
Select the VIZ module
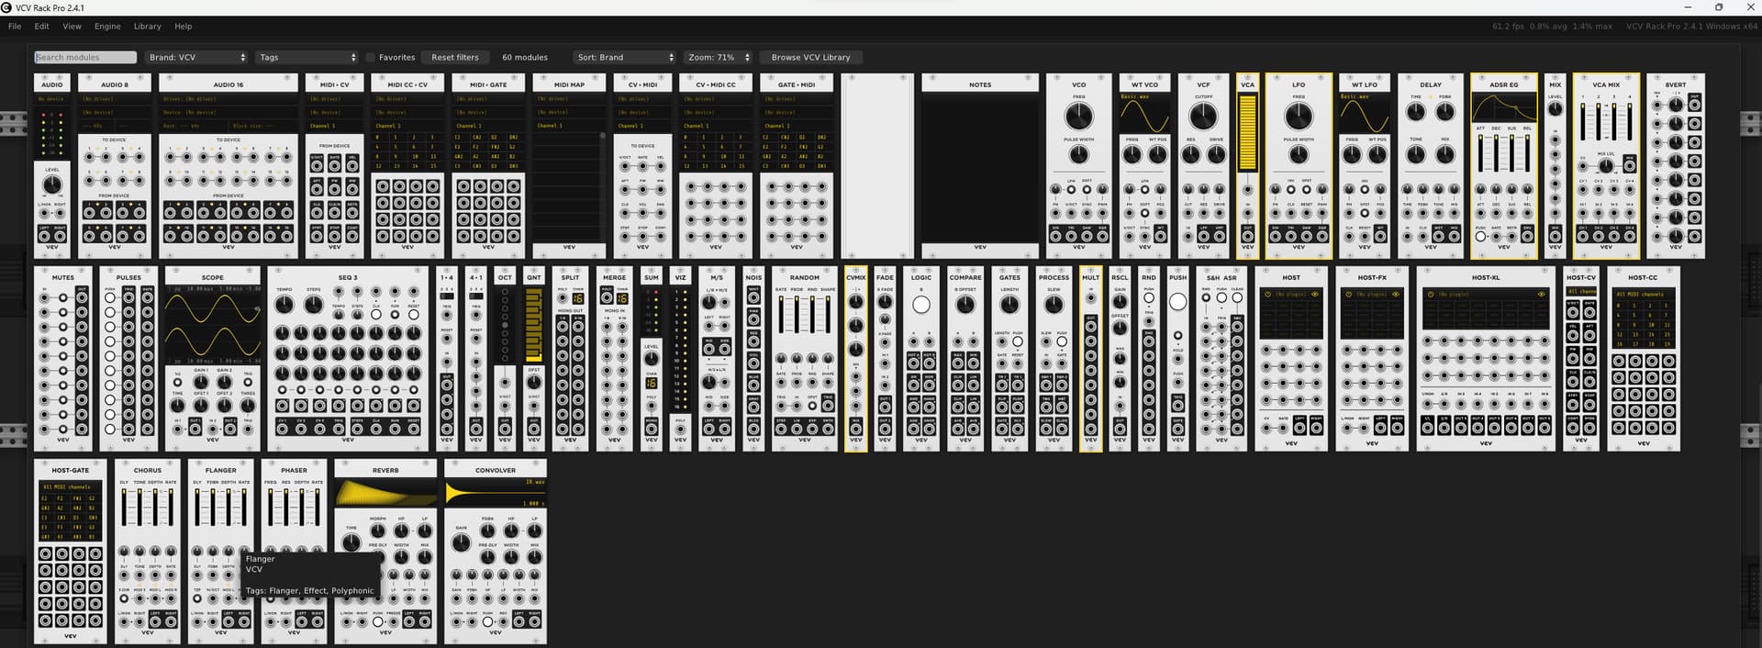681,359
